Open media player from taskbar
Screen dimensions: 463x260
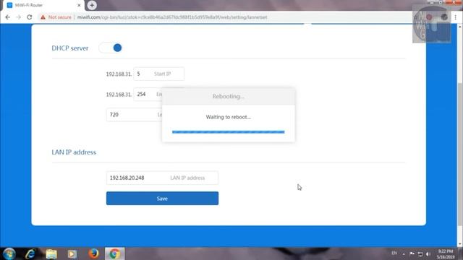(72, 253)
